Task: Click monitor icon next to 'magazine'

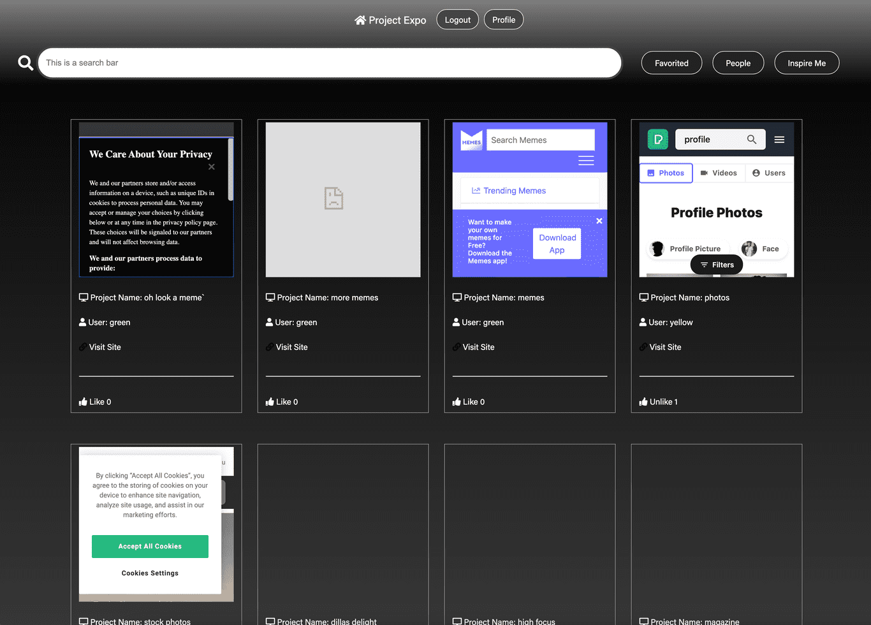Action: 644,621
